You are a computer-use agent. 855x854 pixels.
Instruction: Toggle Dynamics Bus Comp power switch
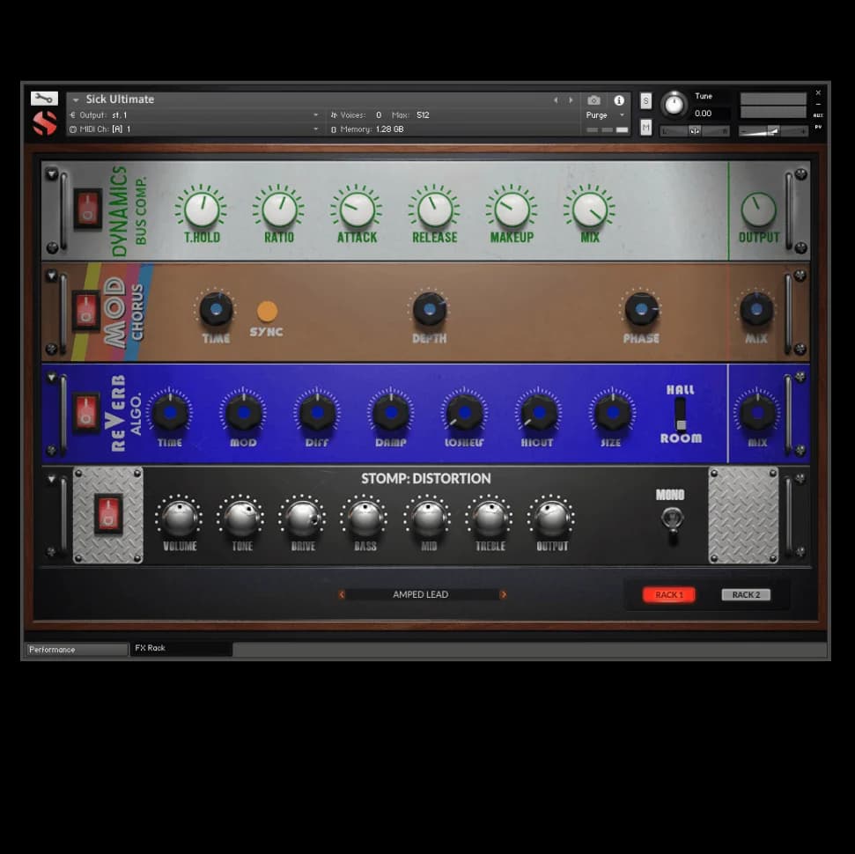pyautogui.click(x=87, y=208)
